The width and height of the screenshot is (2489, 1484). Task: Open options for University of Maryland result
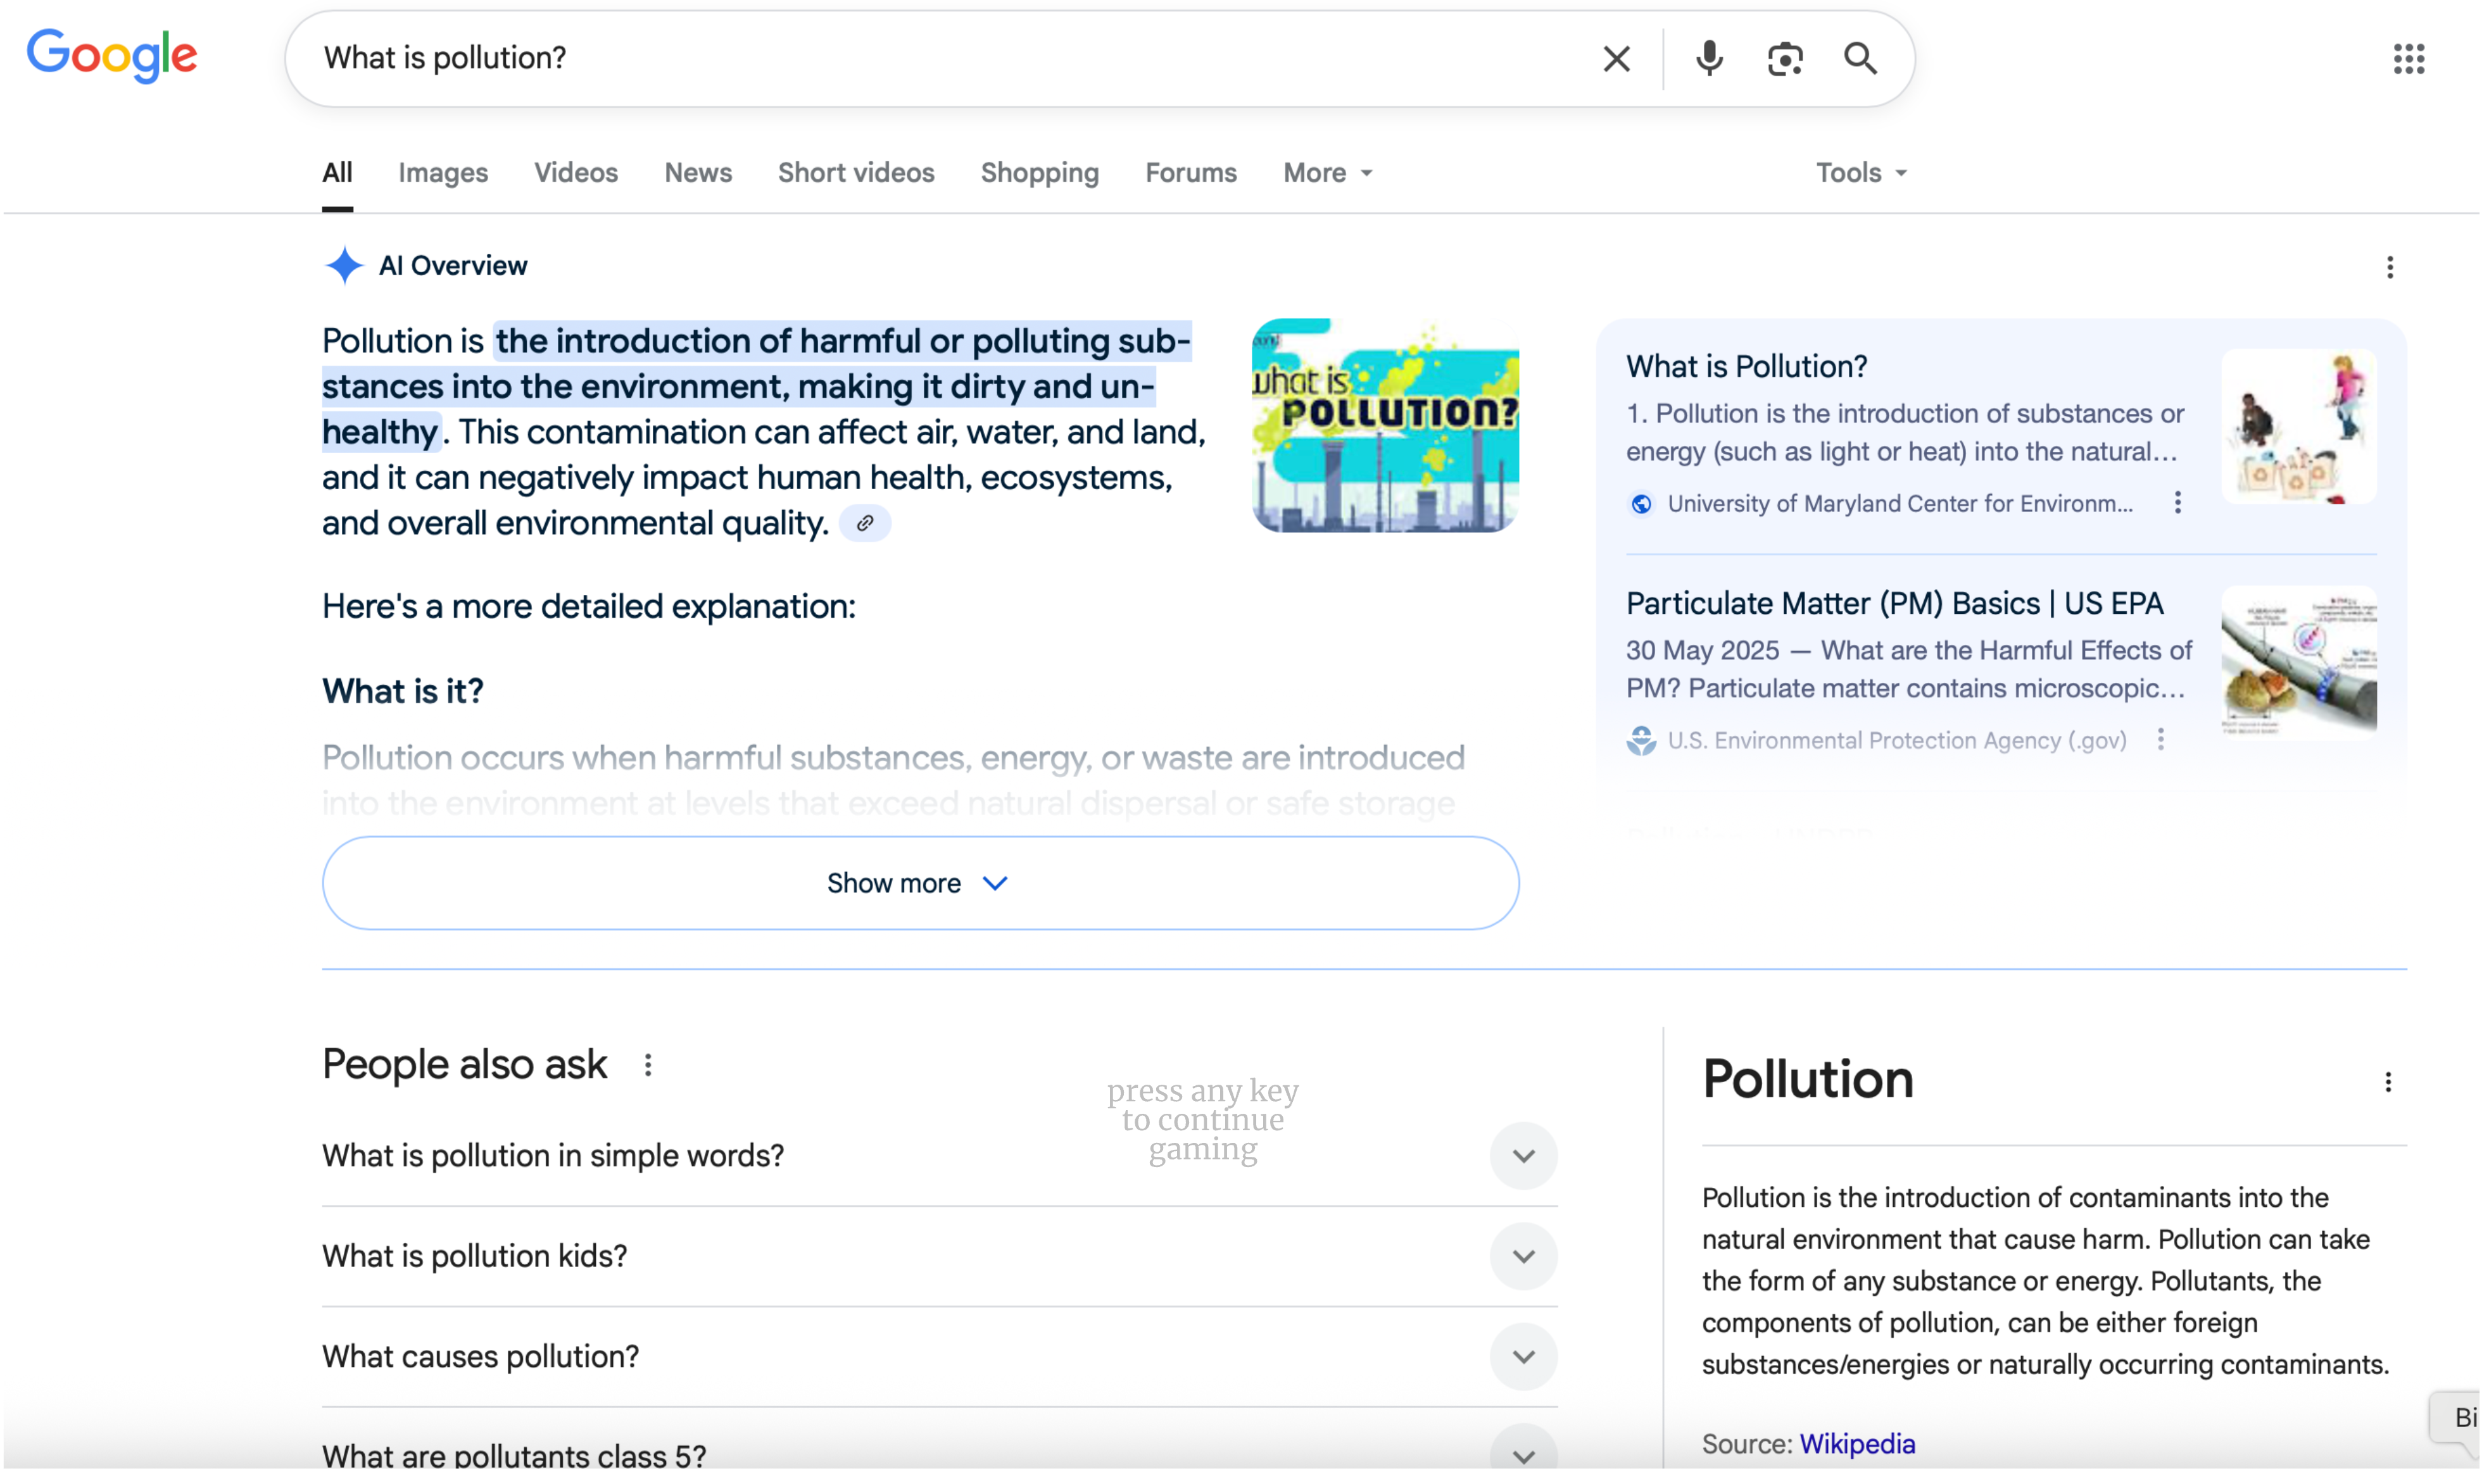(x=2177, y=503)
